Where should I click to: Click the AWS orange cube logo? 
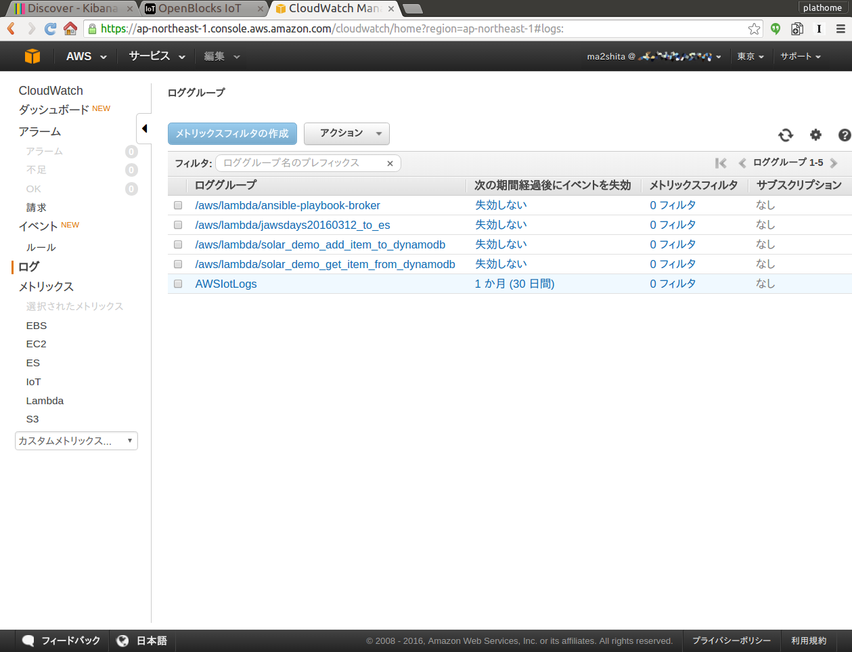32,56
